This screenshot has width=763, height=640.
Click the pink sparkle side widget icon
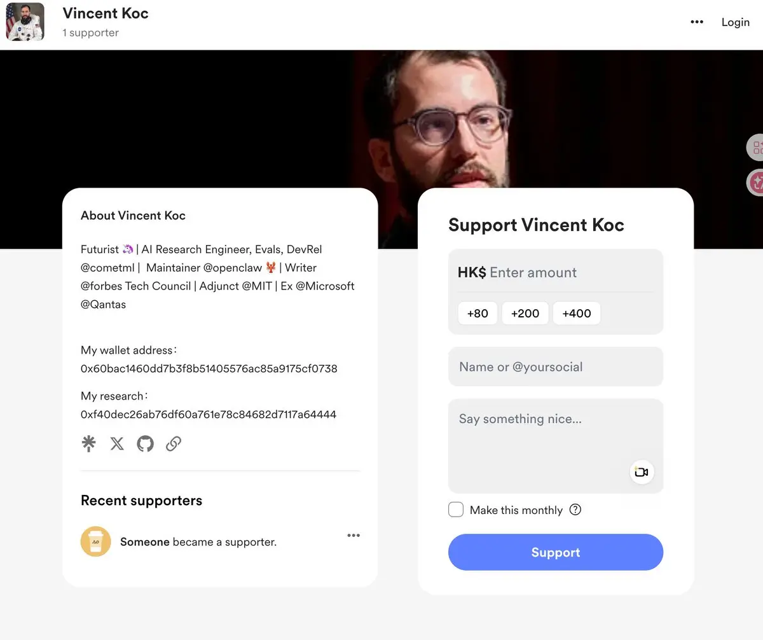click(x=756, y=183)
